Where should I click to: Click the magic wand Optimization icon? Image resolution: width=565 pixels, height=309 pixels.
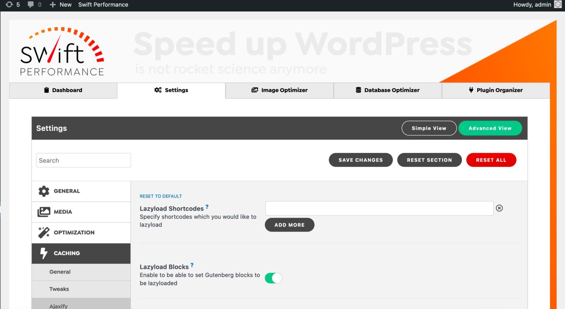coord(44,232)
